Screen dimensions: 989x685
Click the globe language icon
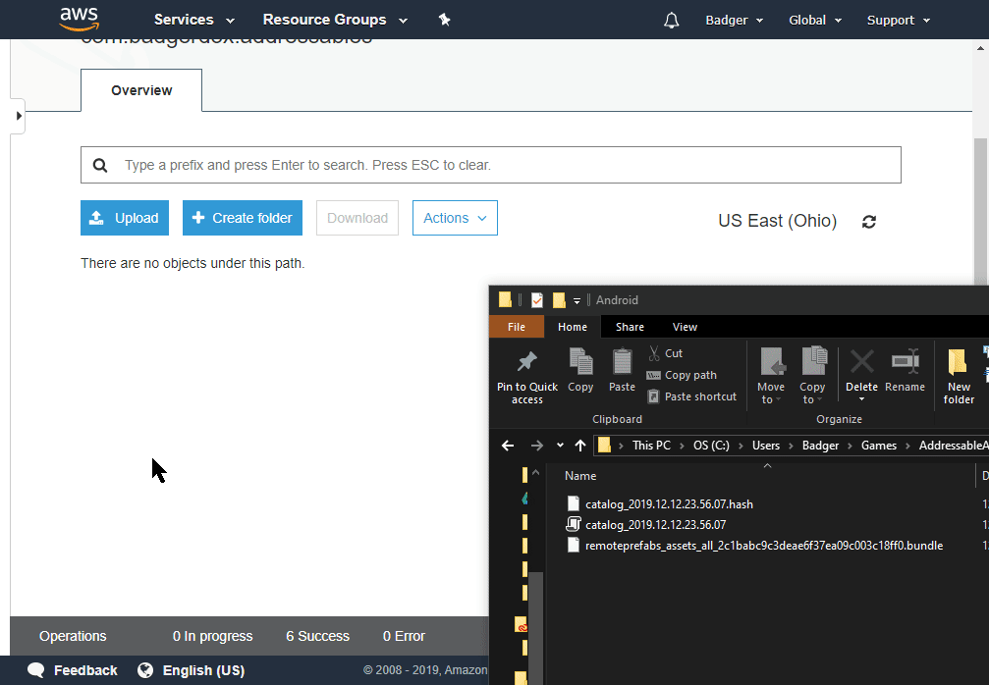point(145,670)
